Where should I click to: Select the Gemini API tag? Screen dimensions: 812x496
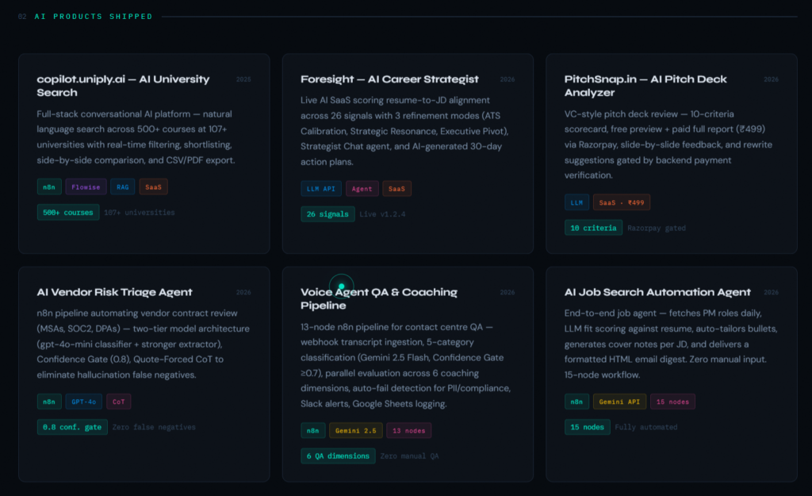tap(619, 402)
